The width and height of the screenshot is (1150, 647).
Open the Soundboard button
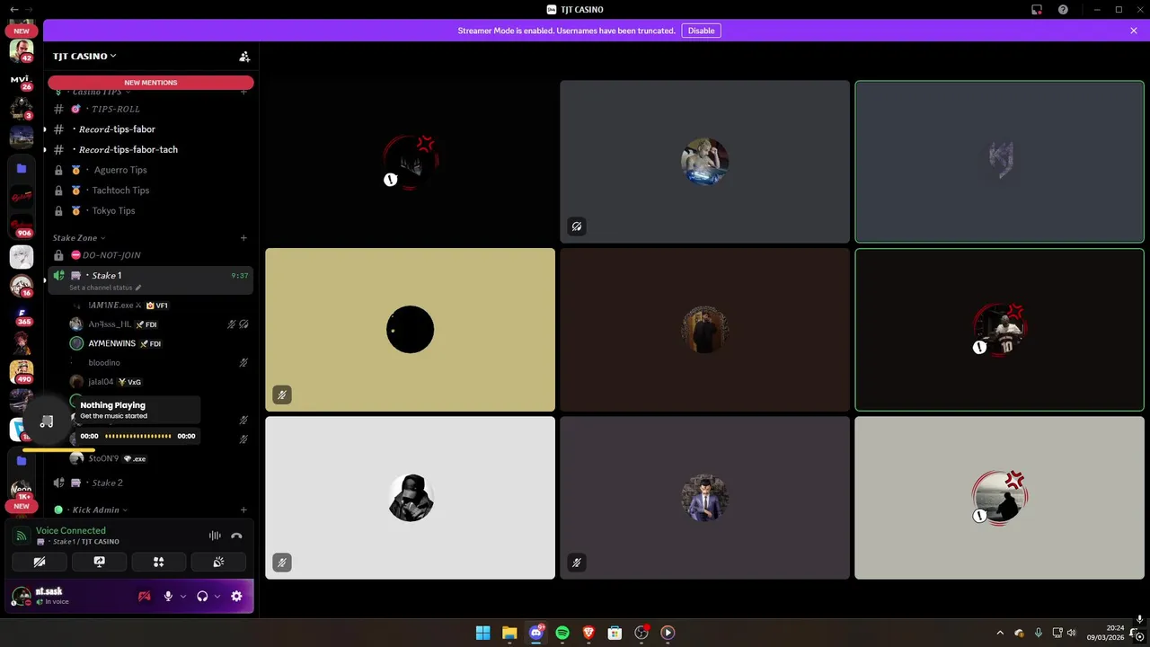pyautogui.click(x=218, y=562)
